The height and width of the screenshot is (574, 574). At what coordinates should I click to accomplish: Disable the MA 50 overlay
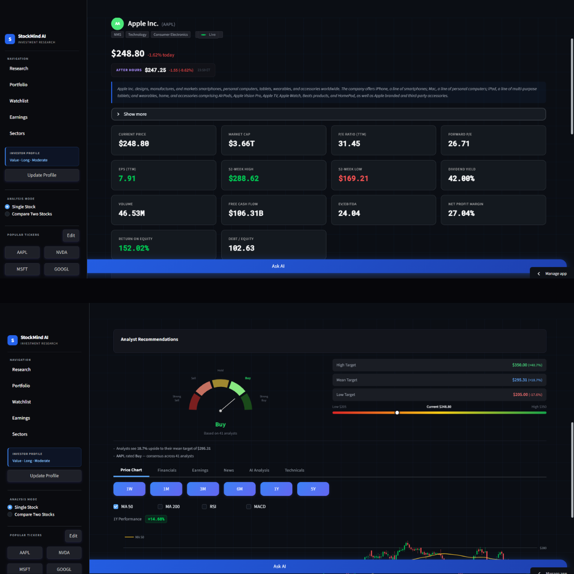(x=116, y=507)
